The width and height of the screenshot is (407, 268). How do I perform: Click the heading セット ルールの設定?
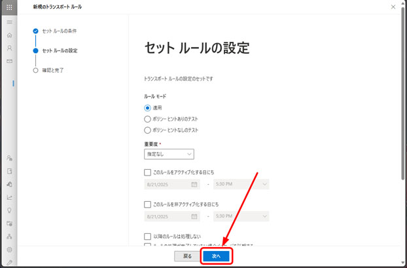tap(197, 48)
